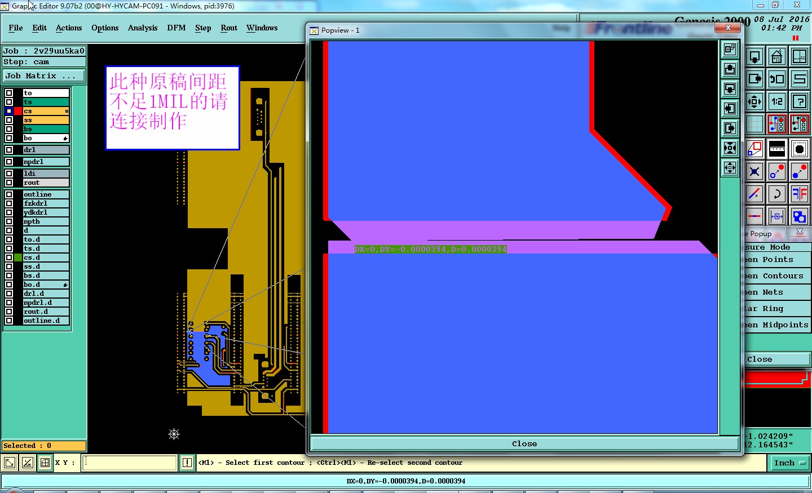Click the horizontal red-blue line icon

coord(754,216)
